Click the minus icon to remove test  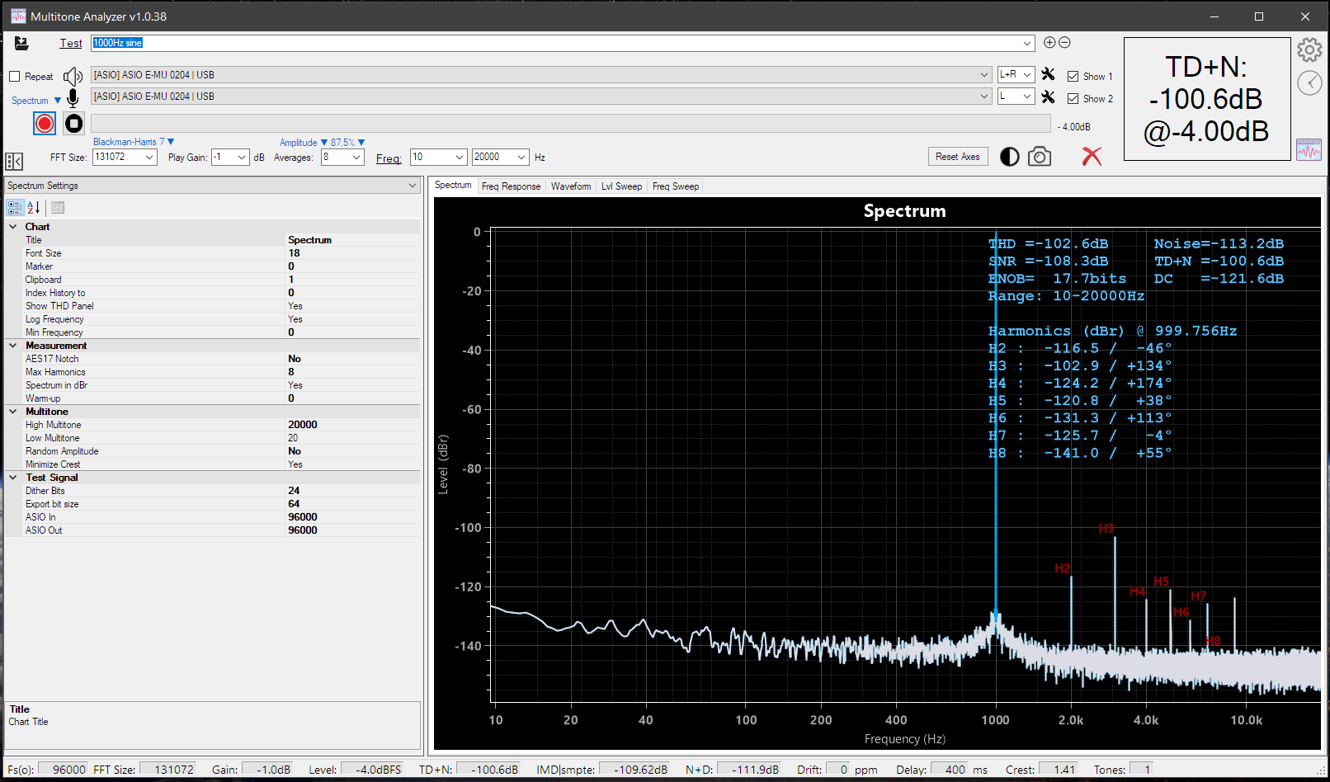(x=1064, y=42)
